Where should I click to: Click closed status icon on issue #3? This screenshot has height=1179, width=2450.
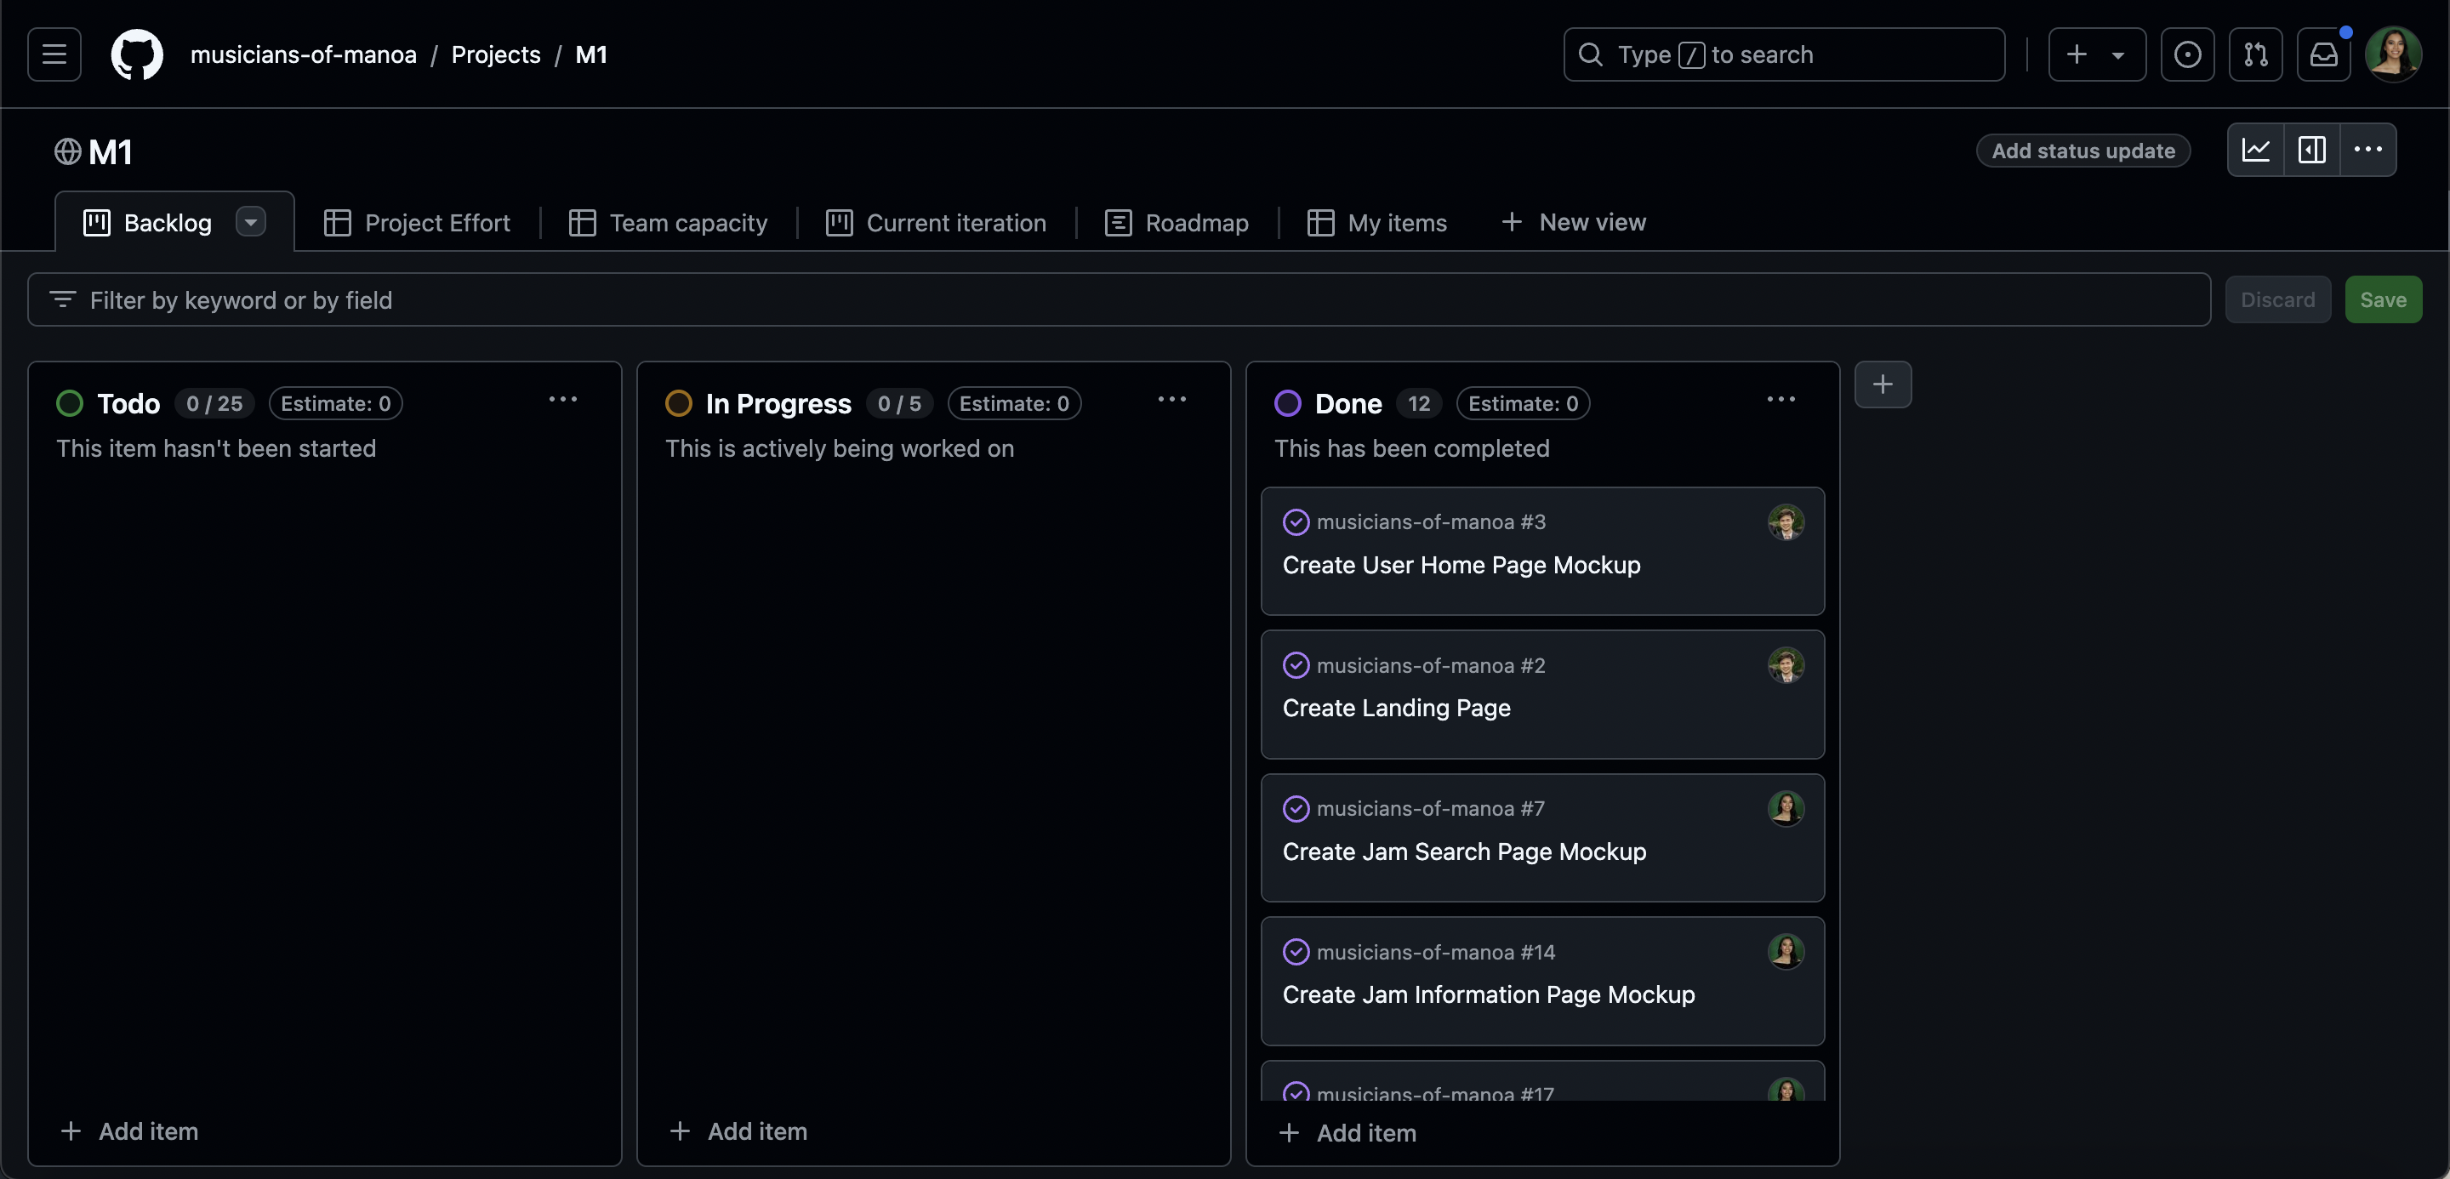(x=1296, y=522)
